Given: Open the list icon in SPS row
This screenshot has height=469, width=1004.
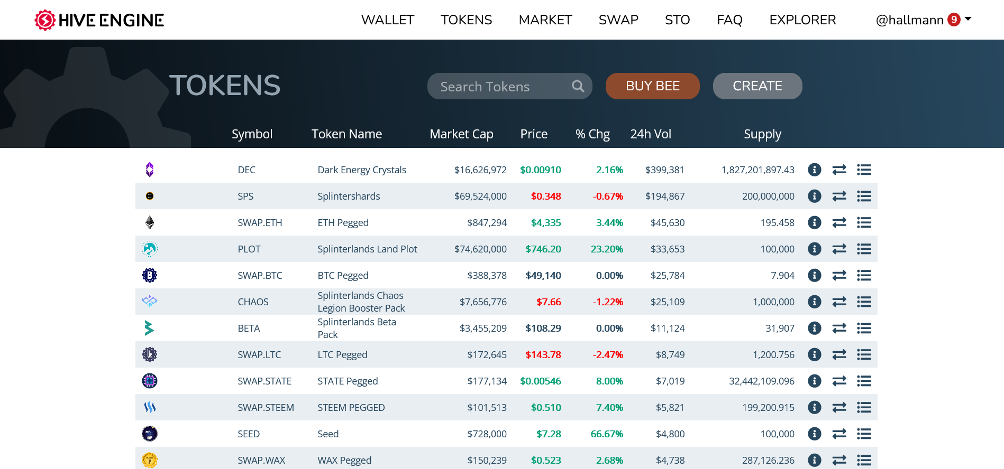Looking at the screenshot, I should [864, 196].
